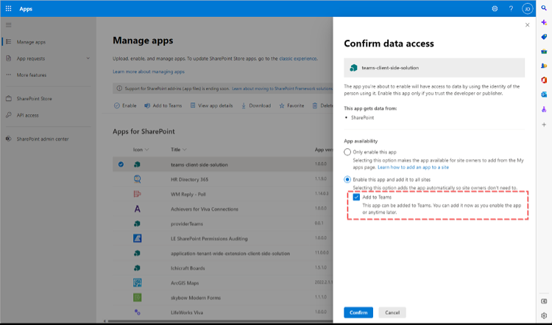Viewport: 552px width, 325px height.
Task: Open the Office sidebar icon
Action: point(544,80)
